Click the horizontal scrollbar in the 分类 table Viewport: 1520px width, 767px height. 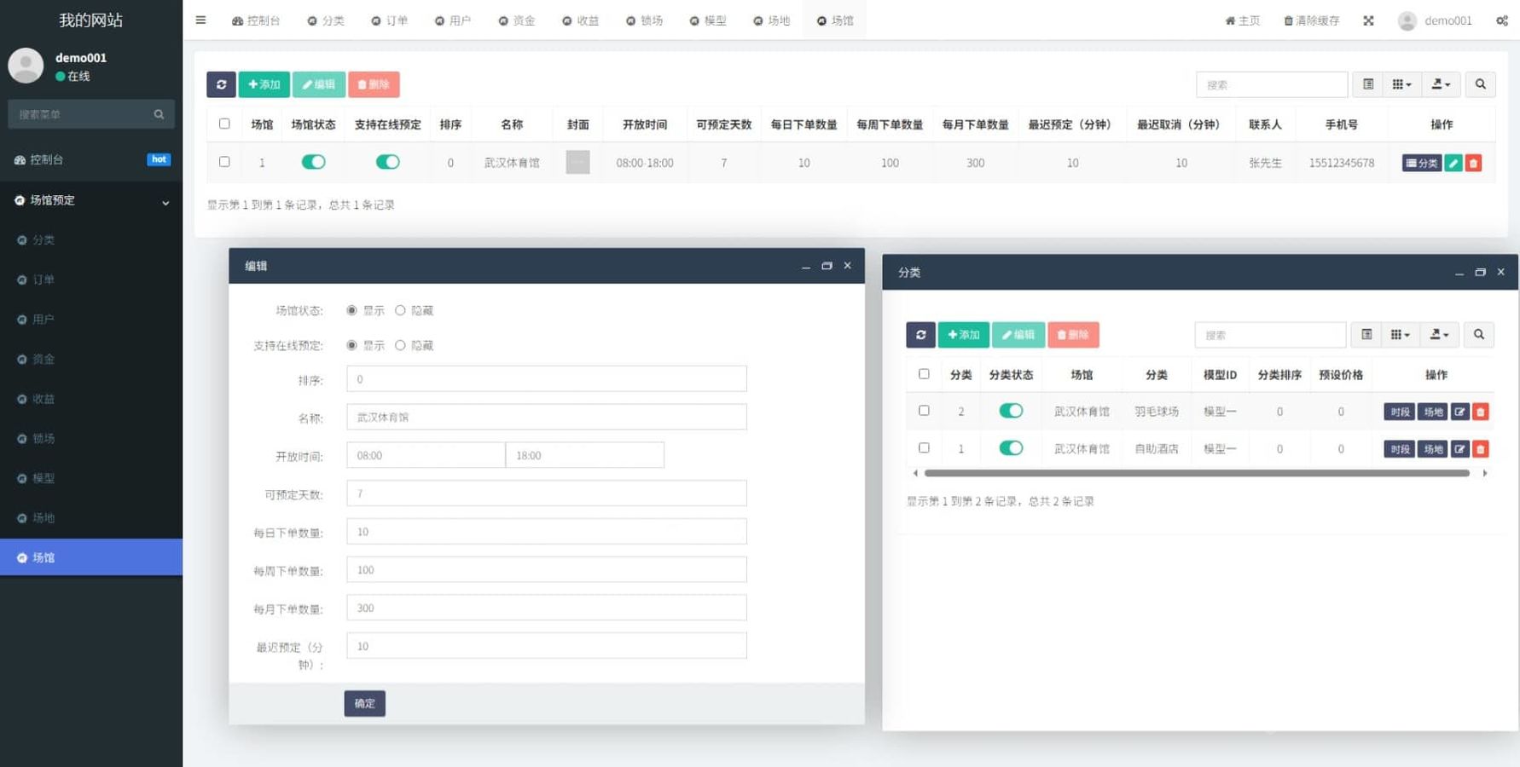[1196, 473]
